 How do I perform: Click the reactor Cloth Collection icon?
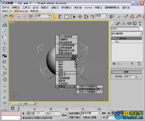point(4,31)
